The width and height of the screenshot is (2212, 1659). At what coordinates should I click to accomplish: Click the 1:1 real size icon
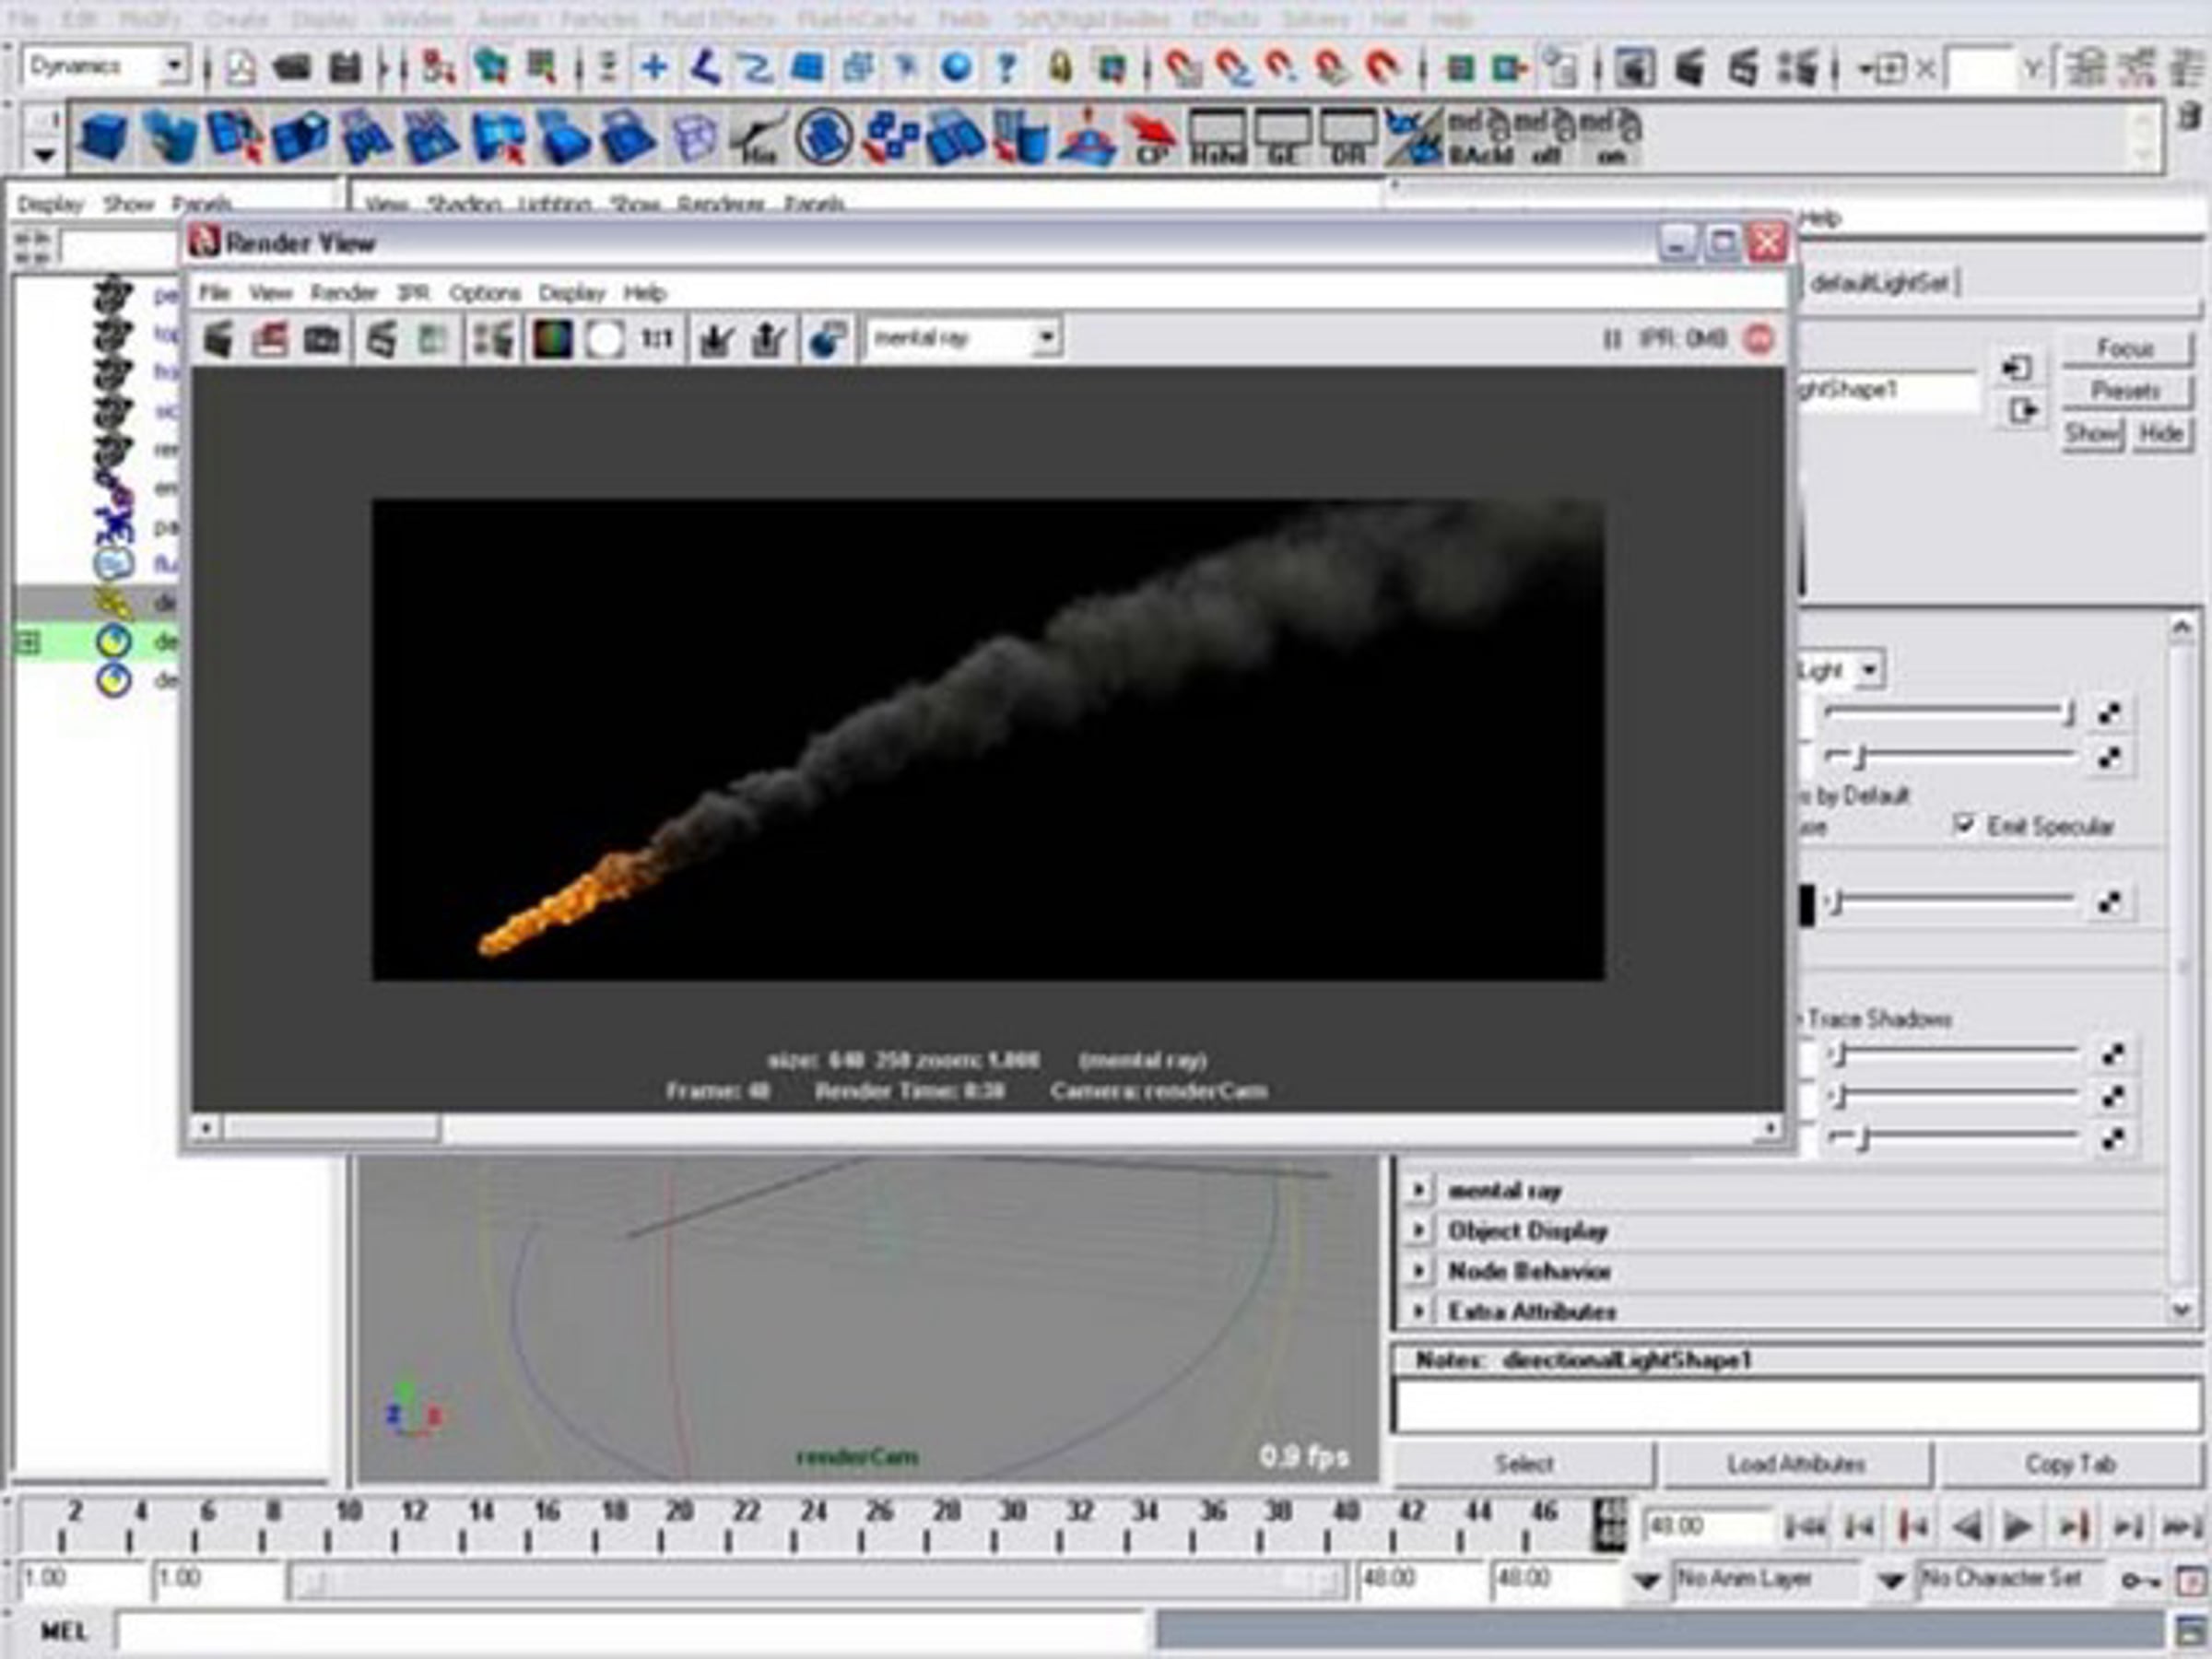tap(656, 340)
